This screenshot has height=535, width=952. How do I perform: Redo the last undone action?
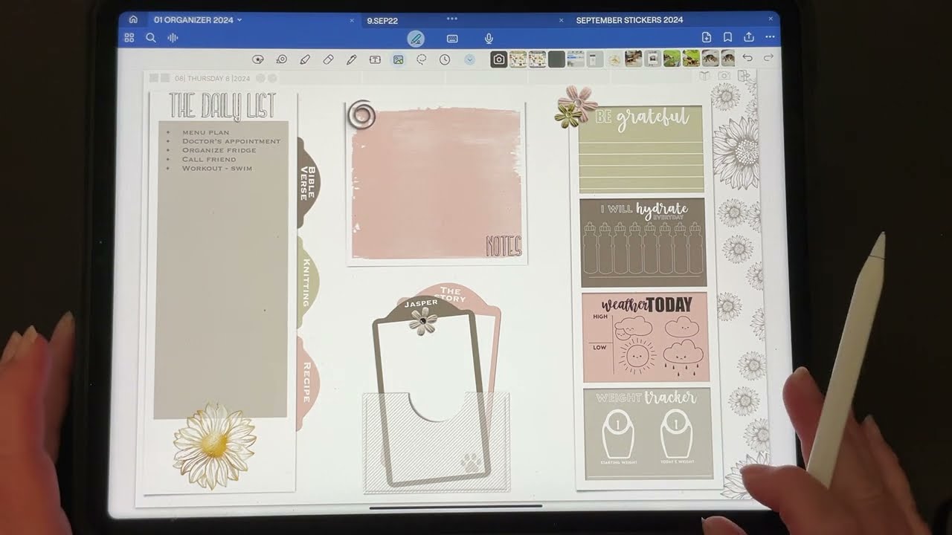768,58
